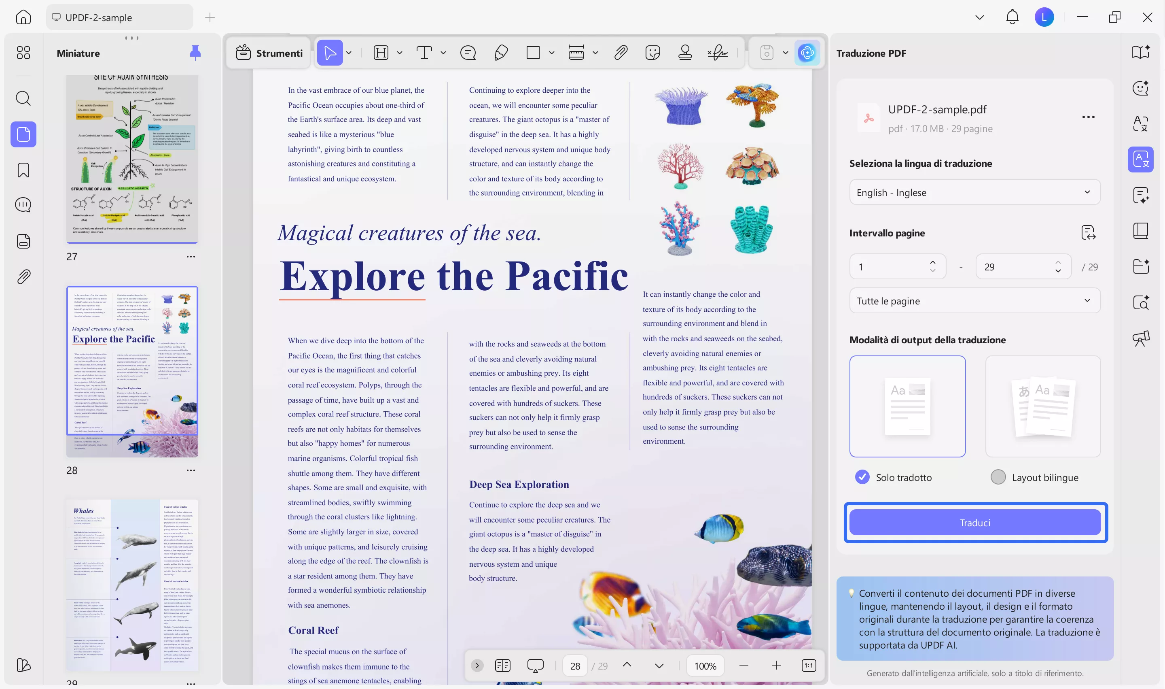This screenshot has width=1165, height=689.
Task: Open the signature tool in toolbar
Action: [718, 53]
